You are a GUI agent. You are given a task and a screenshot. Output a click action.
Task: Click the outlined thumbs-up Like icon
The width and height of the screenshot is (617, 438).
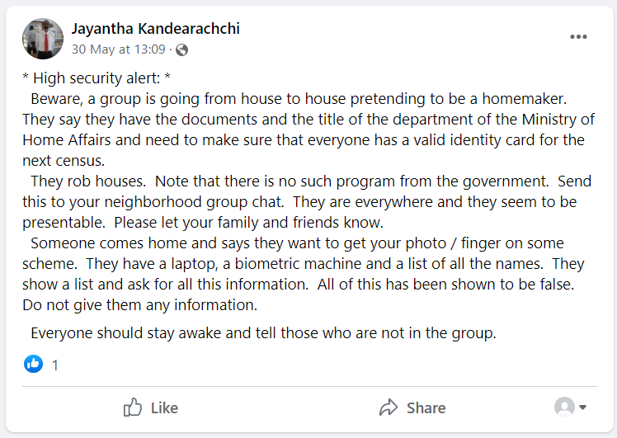click(132, 407)
